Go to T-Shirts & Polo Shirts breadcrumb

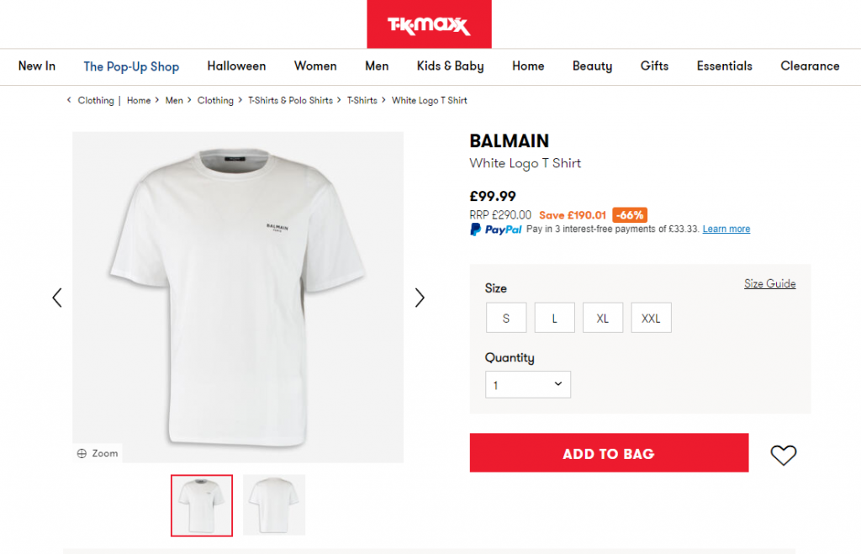click(x=290, y=101)
